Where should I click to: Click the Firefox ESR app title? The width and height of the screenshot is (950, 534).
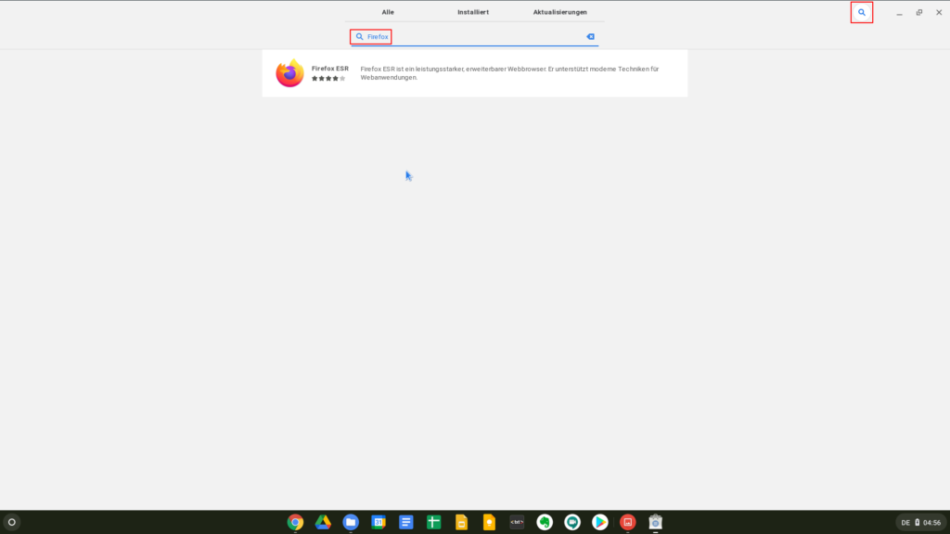pyautogui.click(x=330, y=69)
